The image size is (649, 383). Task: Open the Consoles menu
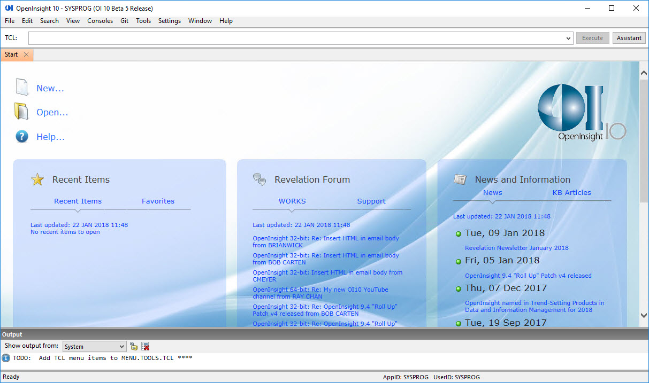[x=100, y=21]
